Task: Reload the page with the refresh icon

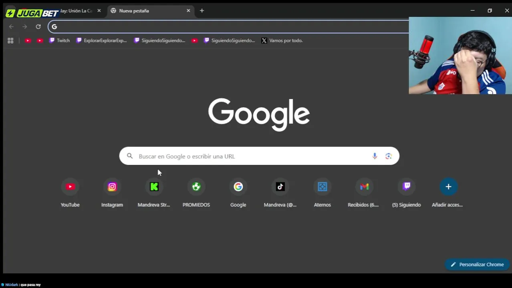Action: 38,27
